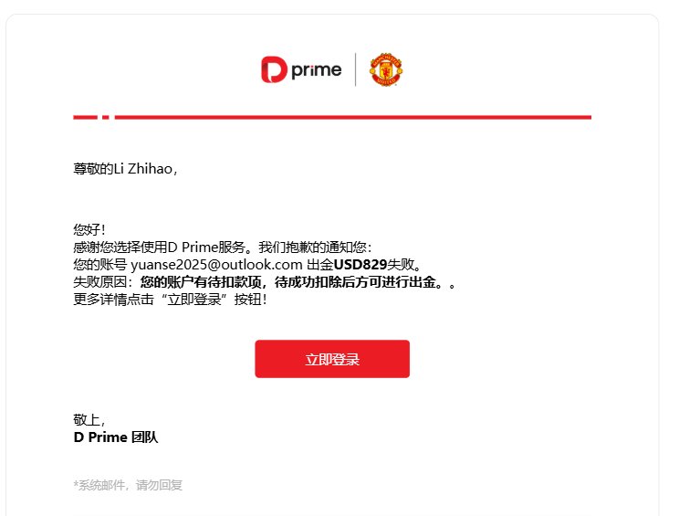The image size is (700, 516).
Task: Open the yuanse2025@outlook.com email address
Action: pyautogui.click(x=216, y=265)
